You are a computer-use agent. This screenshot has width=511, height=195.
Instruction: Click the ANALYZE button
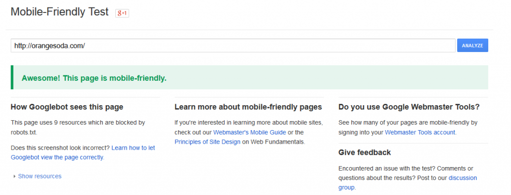pos(472,45)
